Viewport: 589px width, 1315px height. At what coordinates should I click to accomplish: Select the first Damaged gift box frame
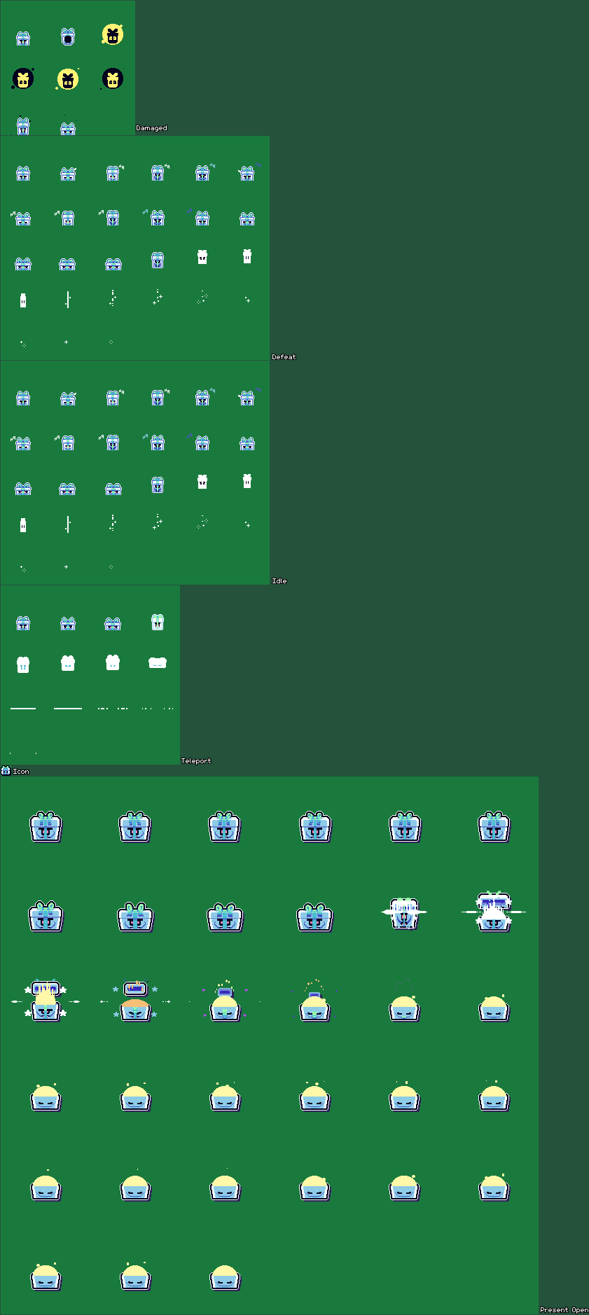click(23, 38)
